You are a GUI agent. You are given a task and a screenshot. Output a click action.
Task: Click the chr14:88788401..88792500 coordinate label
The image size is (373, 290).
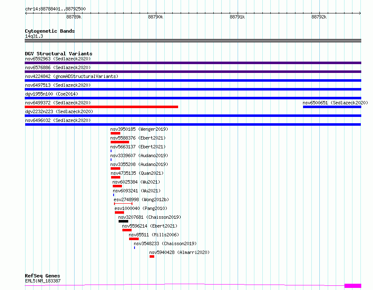click(x=55, y=9)
